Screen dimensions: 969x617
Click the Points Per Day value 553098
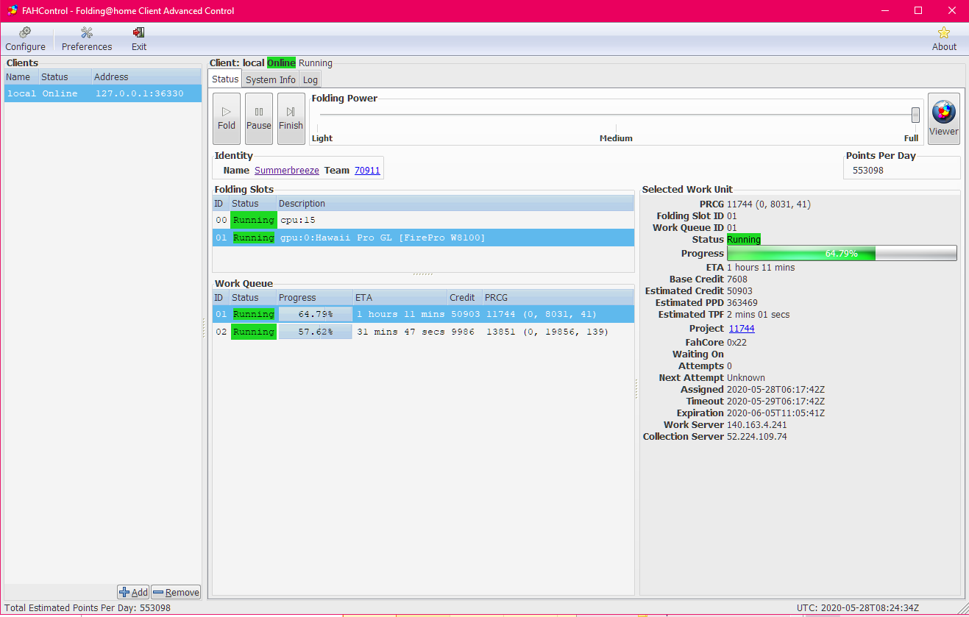868,171
